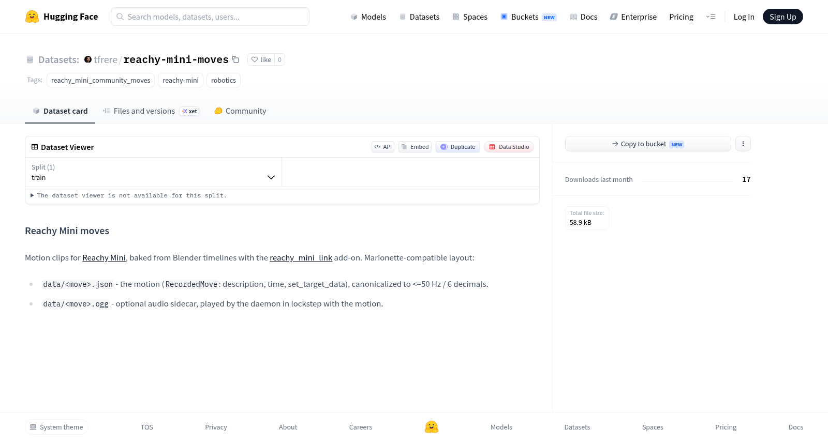Click the heart like icon

pyautogui.click(x=255, y=59)
